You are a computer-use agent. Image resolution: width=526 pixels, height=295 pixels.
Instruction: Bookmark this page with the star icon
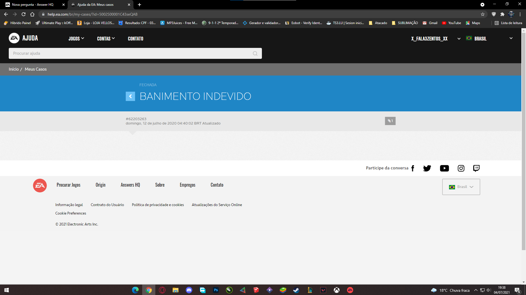(x=483, y=14)
